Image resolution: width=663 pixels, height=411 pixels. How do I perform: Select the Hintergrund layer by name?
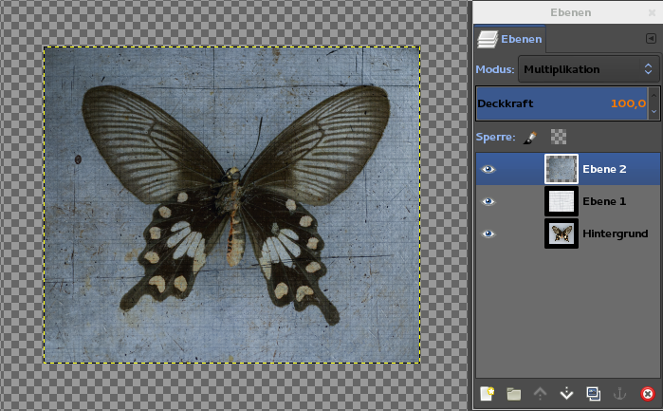point(615,234)
